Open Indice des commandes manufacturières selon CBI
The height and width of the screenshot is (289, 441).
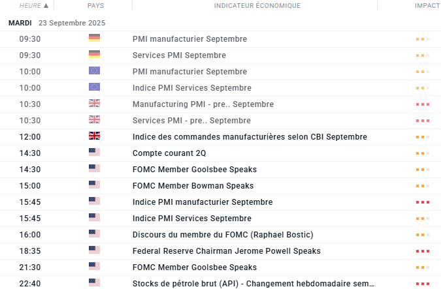250,137
